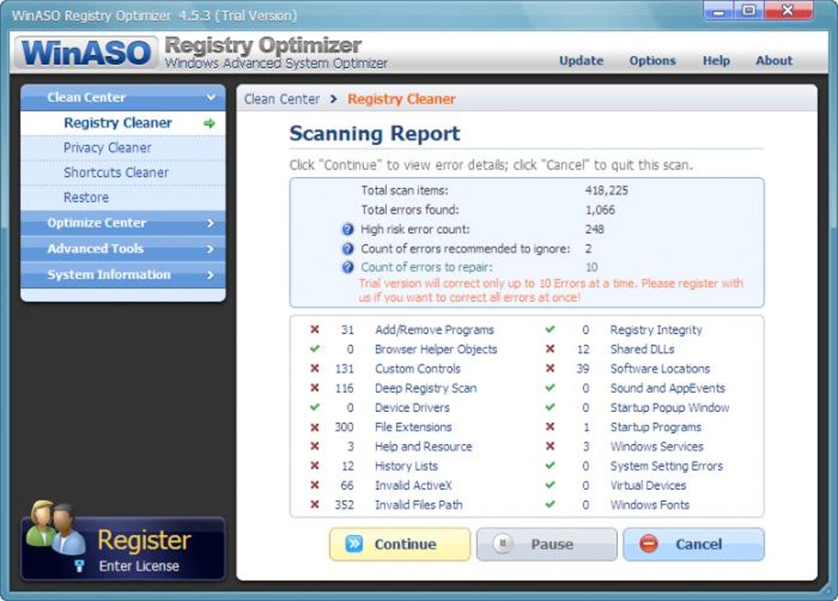Click the green check next to Virtual Devices
This screenshot has height=601, width=838.
(x=550, y=485)
